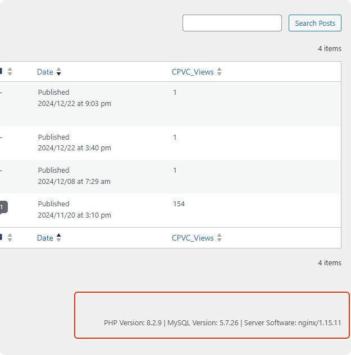Viewport: 351px width, 355px height.
Task: Click the sort arrows beside bottom Date footer
Action: click(x=59, y=238)
